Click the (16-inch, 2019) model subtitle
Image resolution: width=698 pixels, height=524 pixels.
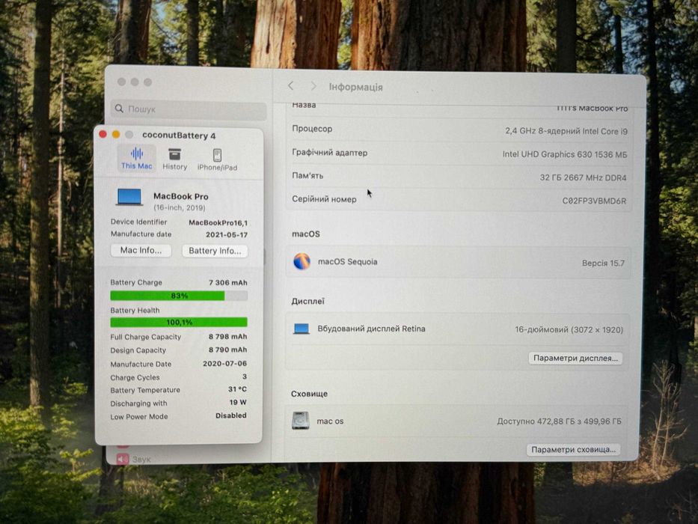pyautogui.click(x=180, y=207)
